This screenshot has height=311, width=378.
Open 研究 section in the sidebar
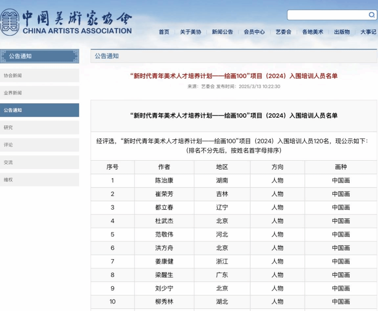pyautogui.click(x=39, y=128)
